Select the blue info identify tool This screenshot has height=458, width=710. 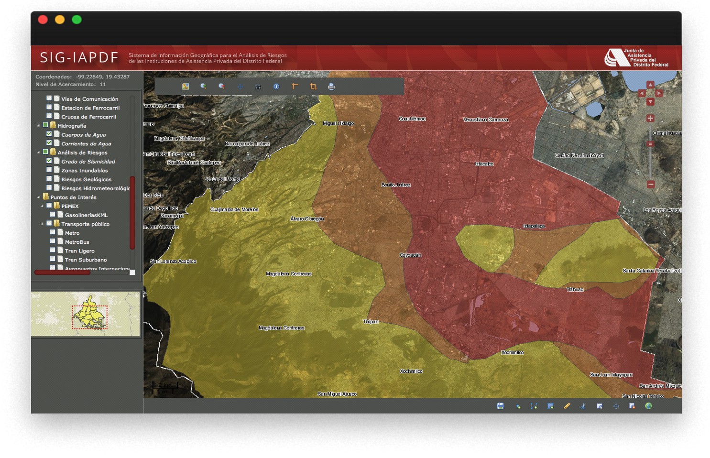pos(276,87)
